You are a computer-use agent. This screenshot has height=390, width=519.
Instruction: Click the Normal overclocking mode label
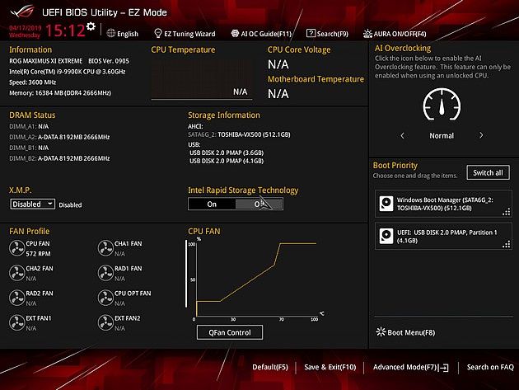pos(442,135)
